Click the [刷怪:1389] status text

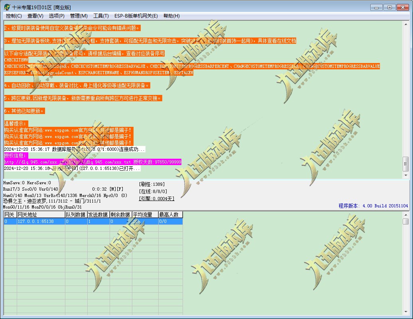coord(152,184)
